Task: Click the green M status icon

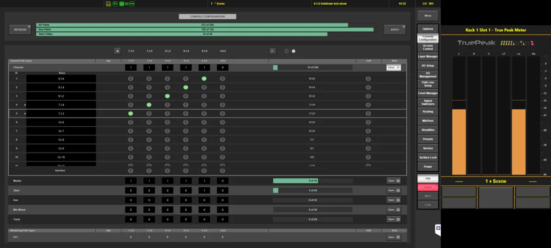Action: click(126, 4)
